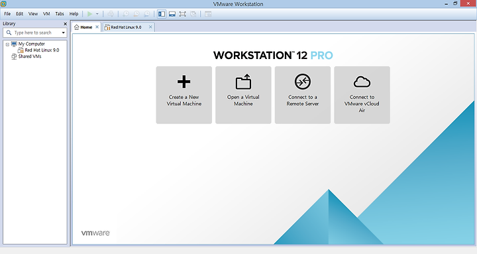Click the console view toolbar icon
This screenshot has height=254, width=477.
pyautogui.click(x=208, y=14)
